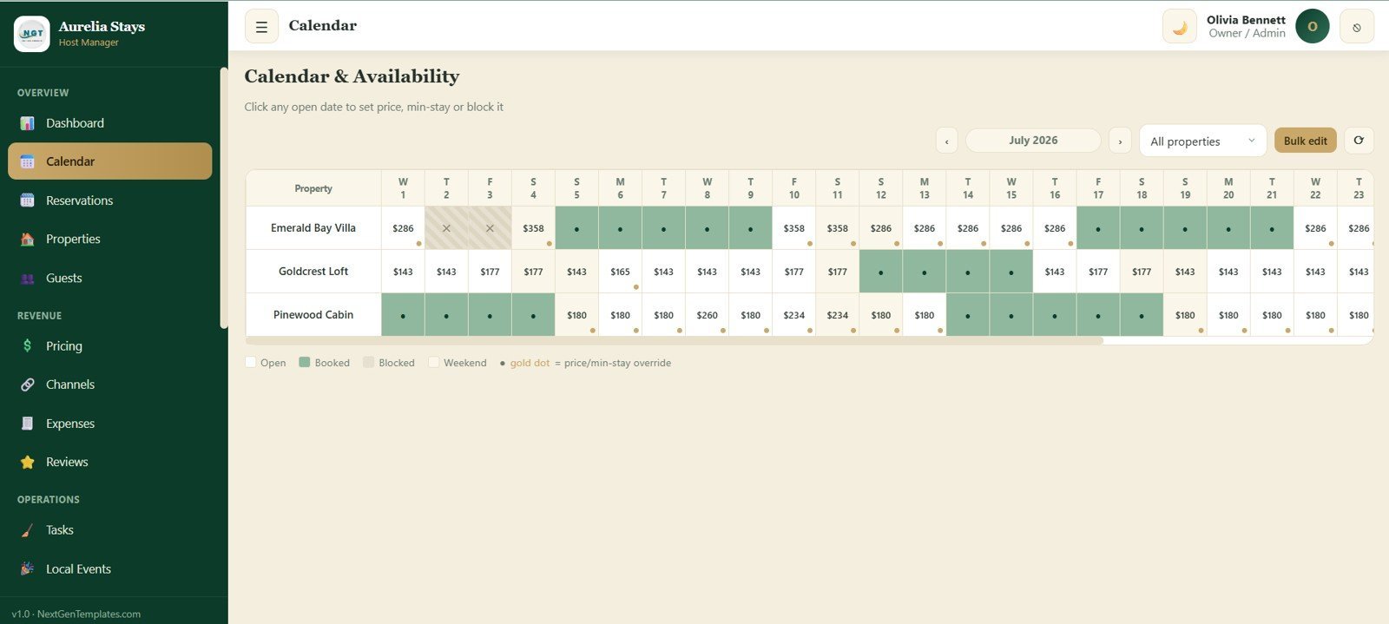This screenshot has height=624, width=1389.
Task: Click the Property column header
Action: click(313, 188)
